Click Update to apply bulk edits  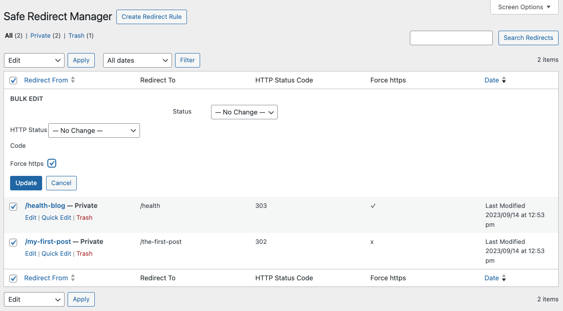26,183
